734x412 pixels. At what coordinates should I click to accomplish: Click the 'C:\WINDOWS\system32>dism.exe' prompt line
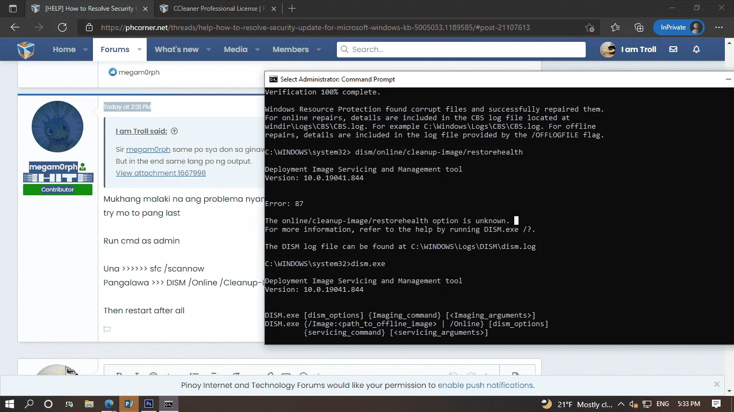325,264
